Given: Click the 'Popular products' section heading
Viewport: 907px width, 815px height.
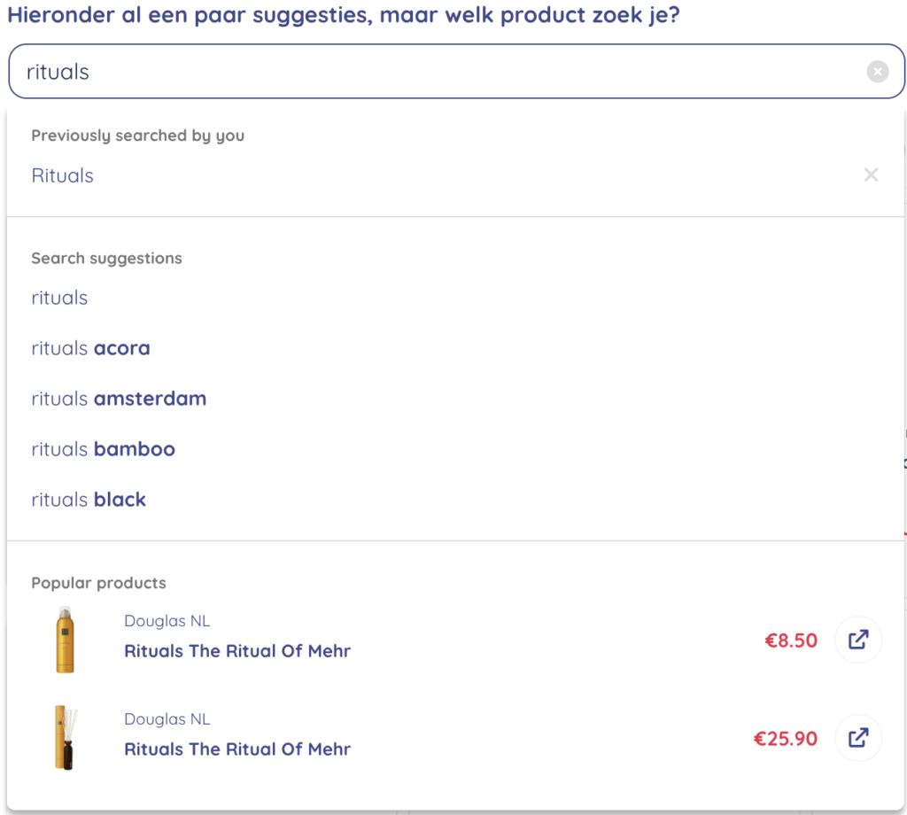Looking at the screenshot, I should click(x=98, y=583).
